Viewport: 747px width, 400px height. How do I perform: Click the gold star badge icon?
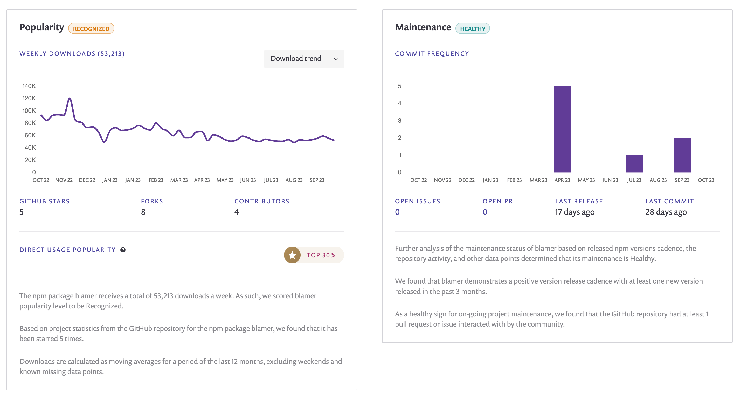(292, 255)
